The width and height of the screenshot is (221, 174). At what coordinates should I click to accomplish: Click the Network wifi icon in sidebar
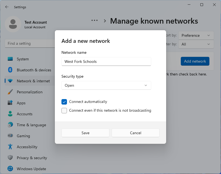tap(10, 81)
